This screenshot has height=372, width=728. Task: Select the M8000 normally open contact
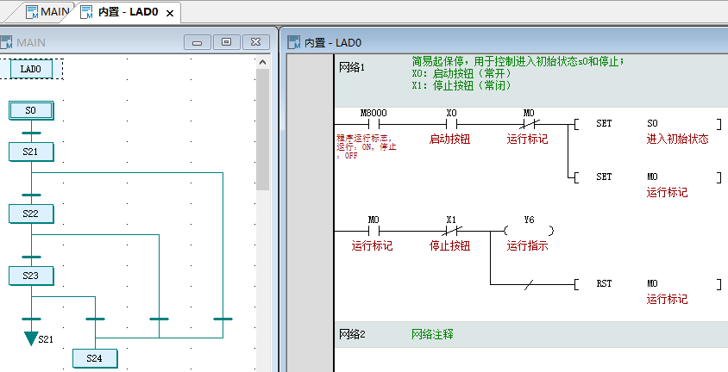click(x=373, y=123)
